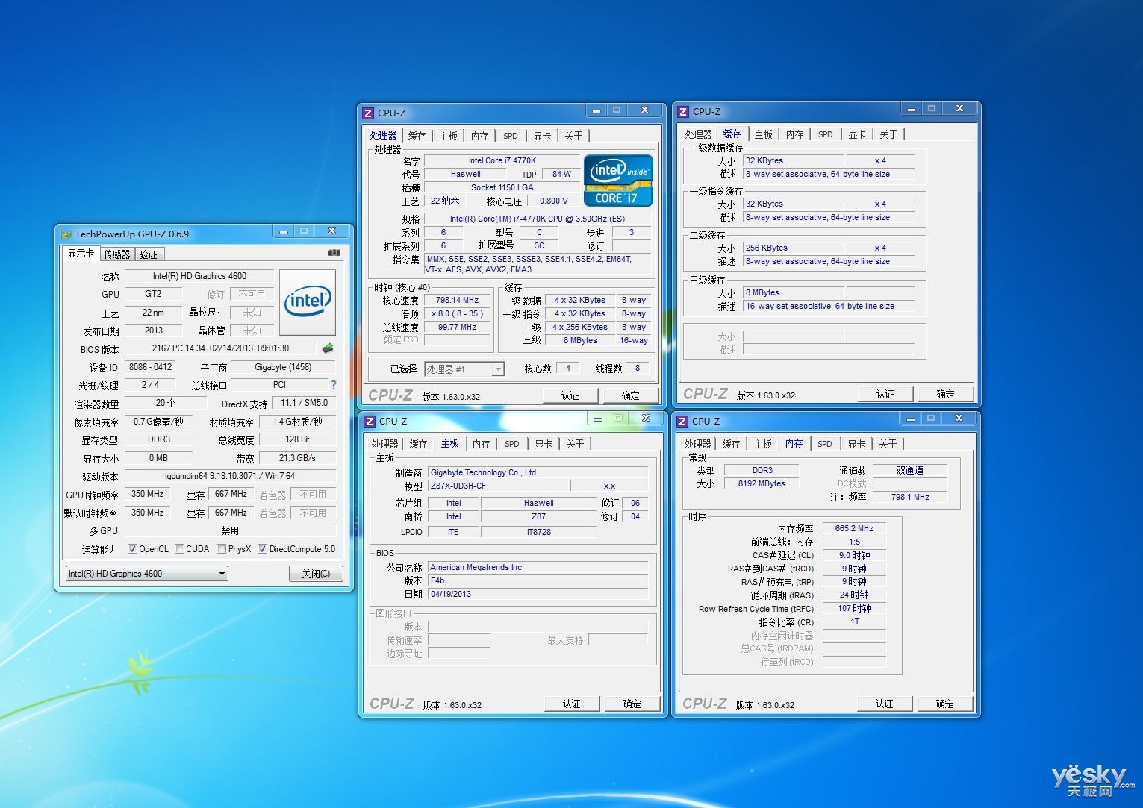Click 确定 in CPU-Z mainboard window
This screenshot has height=808, width=1143.
point(632,704)
